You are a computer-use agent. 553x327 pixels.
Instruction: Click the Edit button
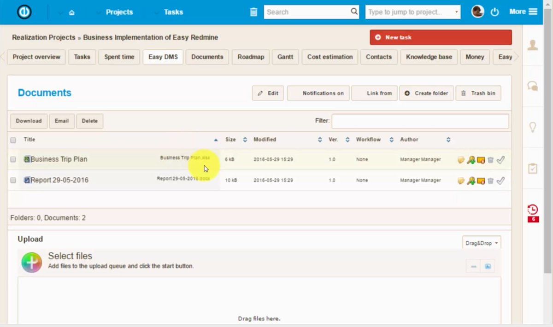(x=268, y=93)
